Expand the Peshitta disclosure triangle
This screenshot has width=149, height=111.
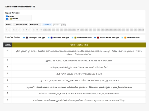pyautogui.click(x=9, y=19)
